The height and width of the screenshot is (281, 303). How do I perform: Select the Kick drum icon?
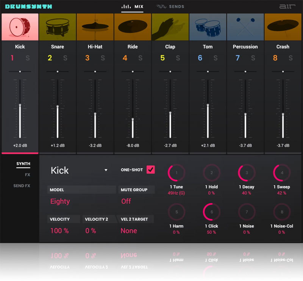pos(20,27)
